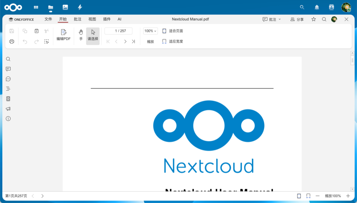Click the feedback megaphone icon
The width and height of the screenshot is (357, 203).
[x=8, y=108]
